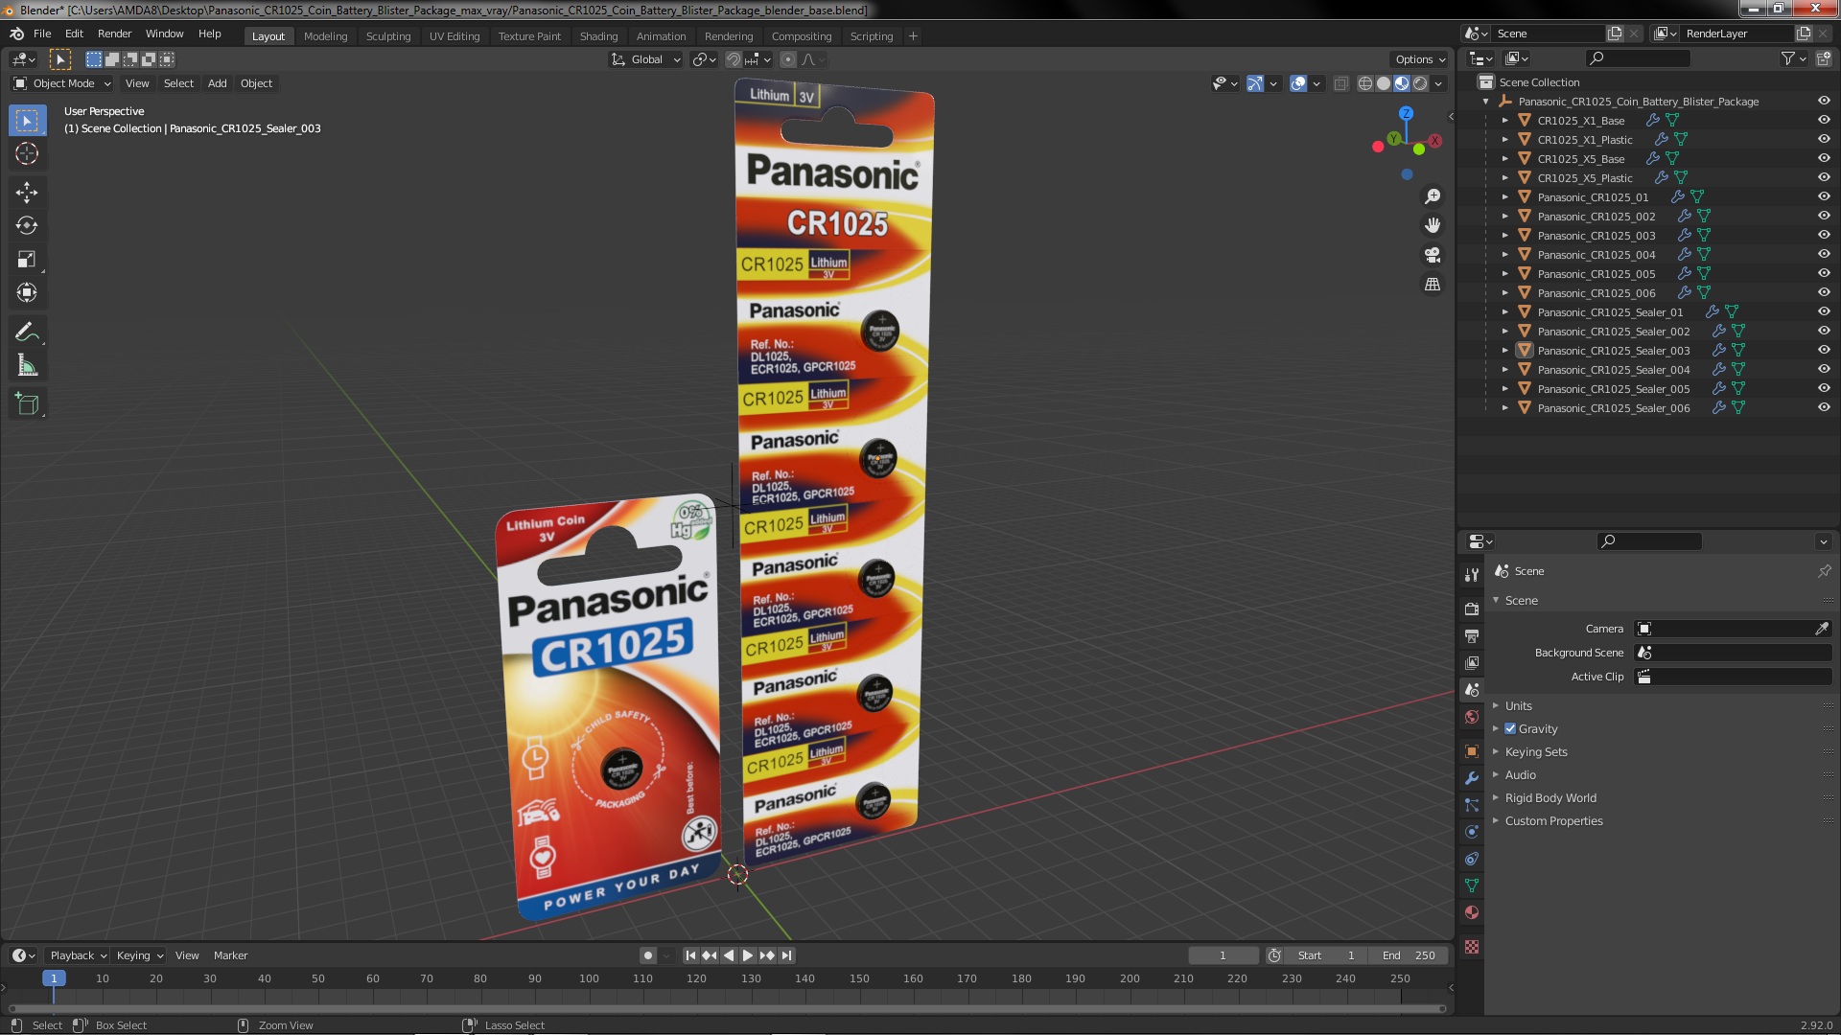Open the Playback dropdown in timeline
The width and height of the screenshot is (1841, 1035).
78,955
